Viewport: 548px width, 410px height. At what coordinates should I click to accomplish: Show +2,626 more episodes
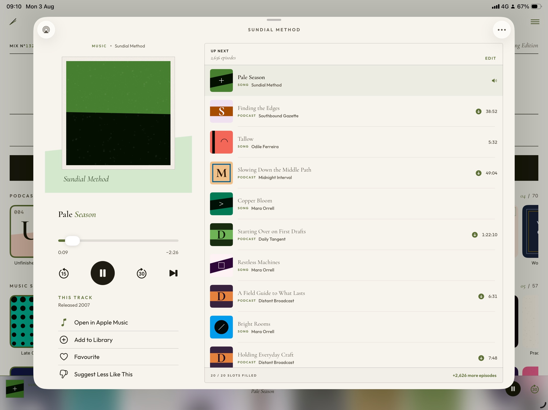click(474, 376)
